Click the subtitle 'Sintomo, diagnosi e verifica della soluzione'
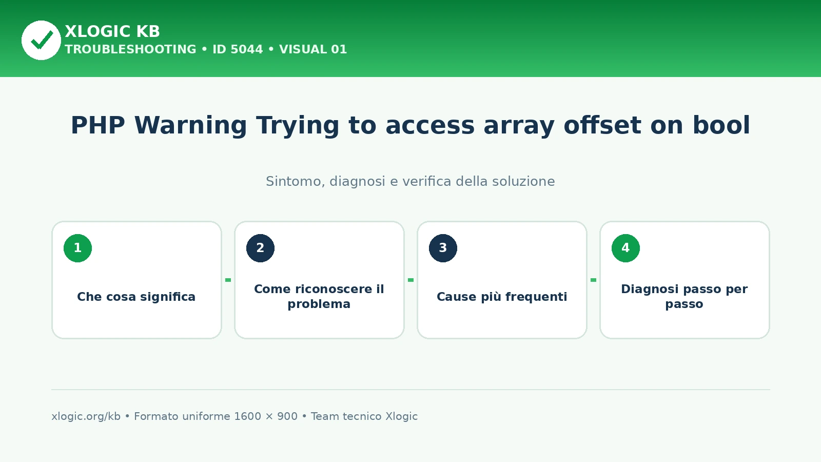 pyautogui.click(x=411, y=181)
